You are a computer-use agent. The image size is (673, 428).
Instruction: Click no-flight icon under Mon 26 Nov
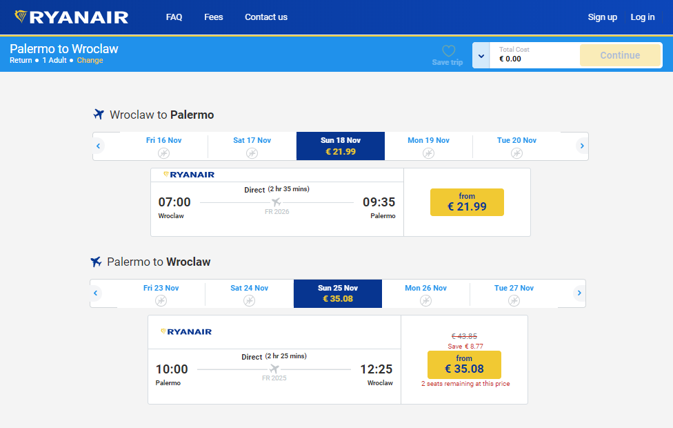[x=425, y=301]
